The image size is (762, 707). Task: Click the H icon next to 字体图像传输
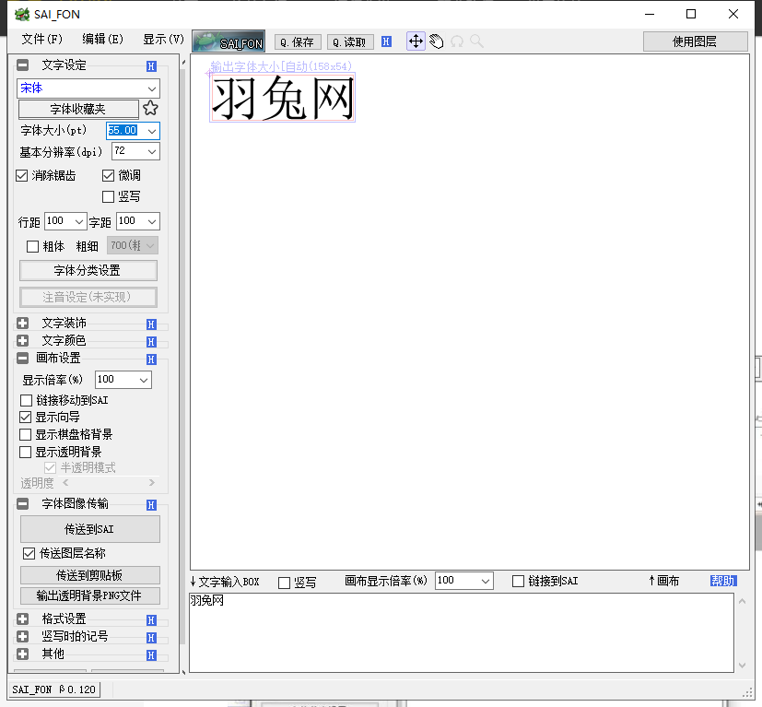pos(151,504)
